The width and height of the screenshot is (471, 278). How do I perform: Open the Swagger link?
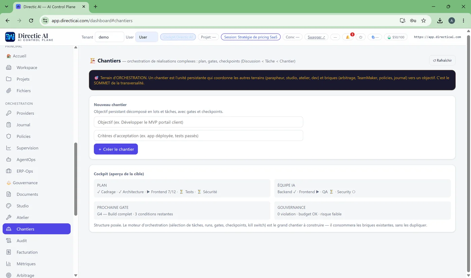coord(317,37)
